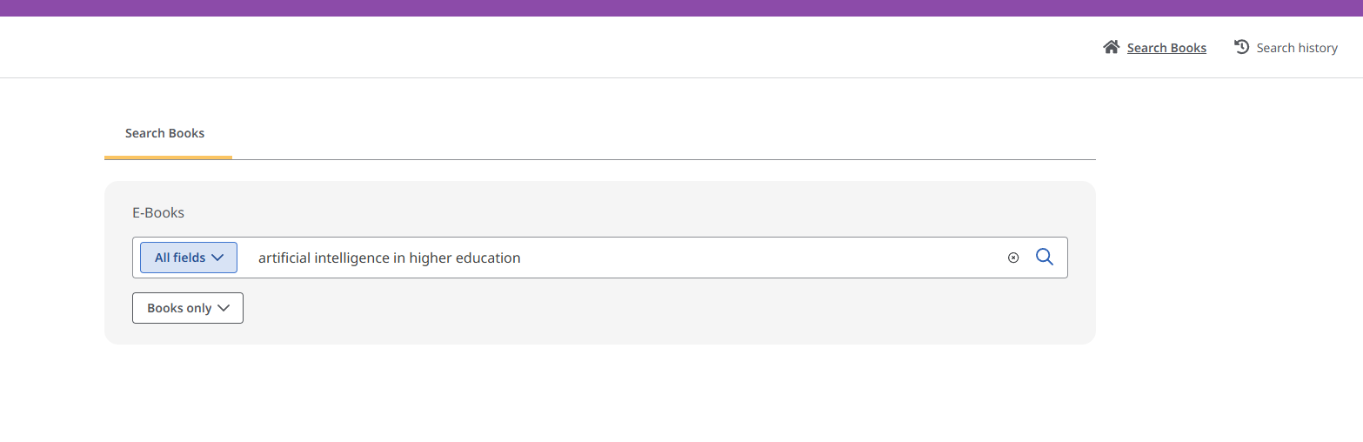Image resolution: width=1363 pixels, height=442 pixels.
Task: Click the Search history clock icon
Action: (1242, 47)
